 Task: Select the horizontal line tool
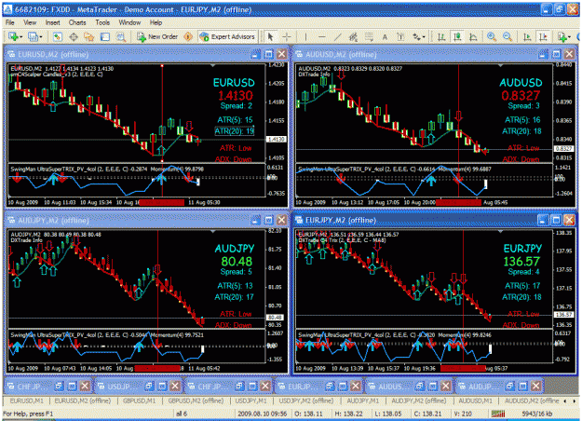[x=322, y=36]
